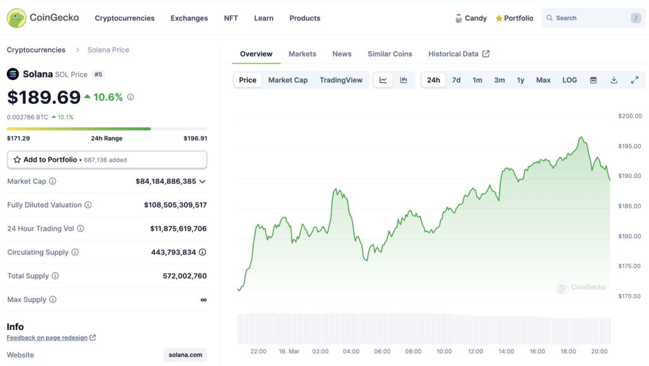Click the chart download icon
This screenshot has width=649, height=366.
[x=614, y=80]
